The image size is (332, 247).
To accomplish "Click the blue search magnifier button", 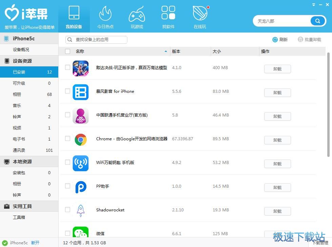I will click(x=317, y=21).
